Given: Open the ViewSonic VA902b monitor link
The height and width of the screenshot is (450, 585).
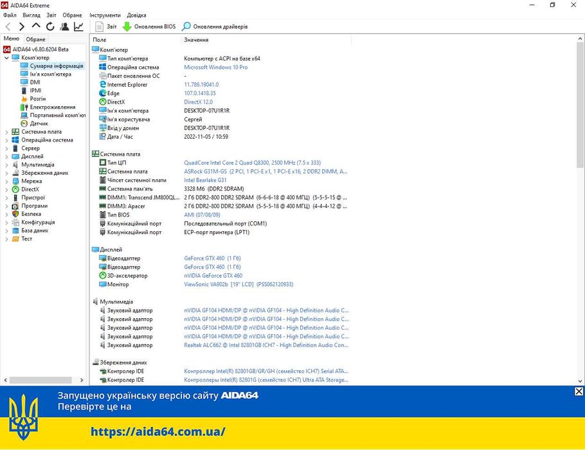Looking at the screenshot, I should 239,284.
